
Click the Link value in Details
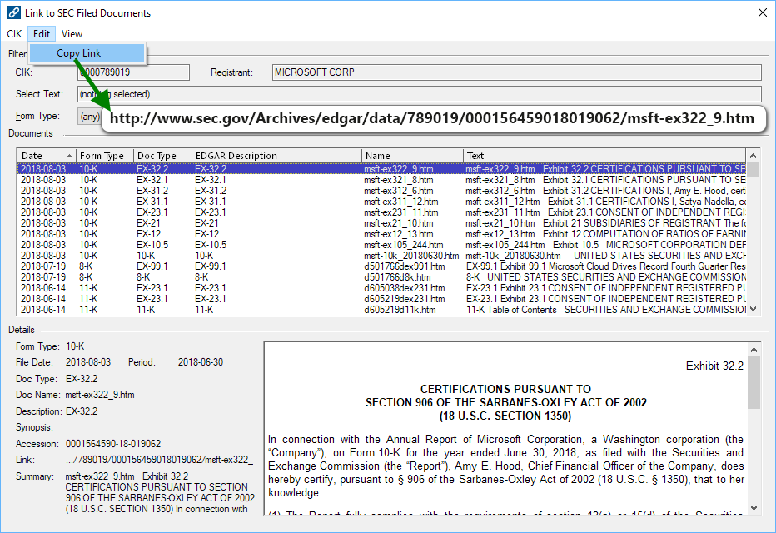tap(159, 461)
